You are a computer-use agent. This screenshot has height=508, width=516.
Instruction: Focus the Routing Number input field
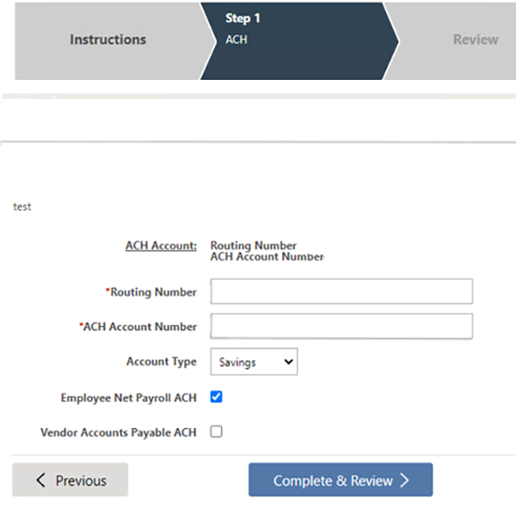(x=341, y=291)
